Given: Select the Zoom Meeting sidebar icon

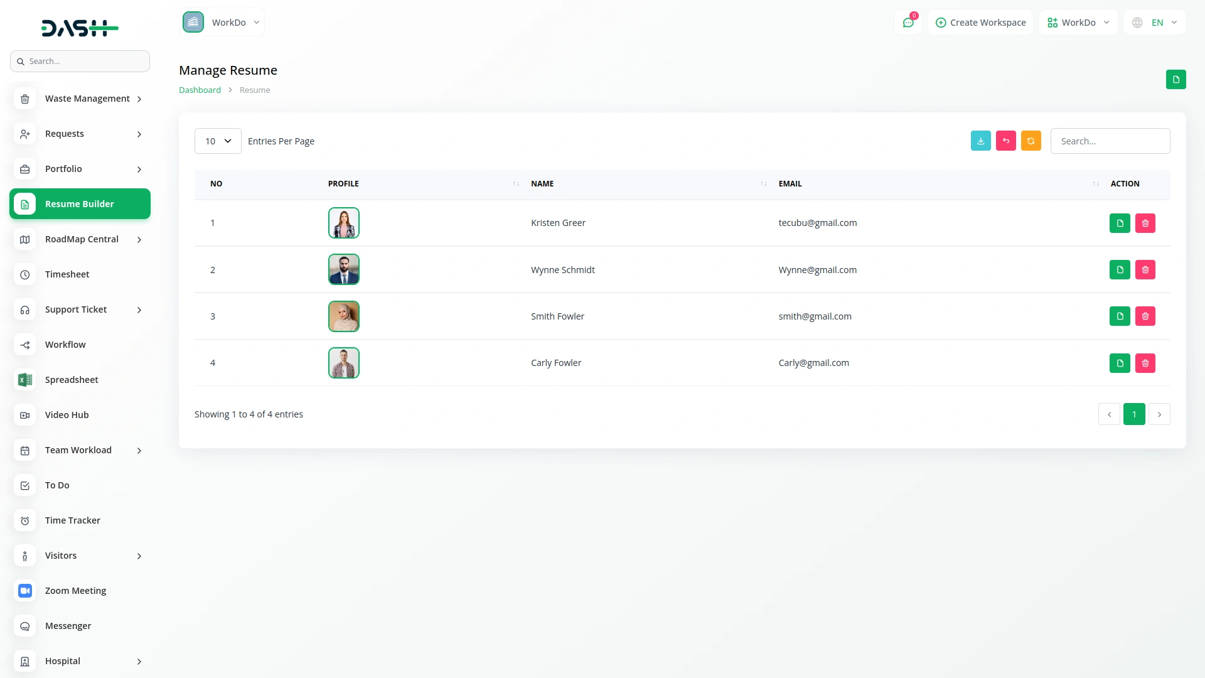Looking at the screenshot, I should (x=75, y=590).
